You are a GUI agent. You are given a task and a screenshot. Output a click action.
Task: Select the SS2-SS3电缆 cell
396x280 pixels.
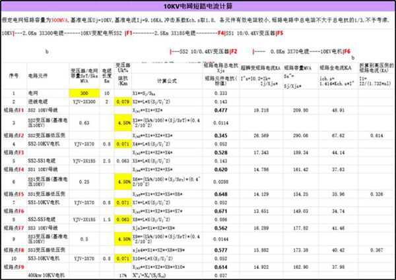tap(42, 219)
